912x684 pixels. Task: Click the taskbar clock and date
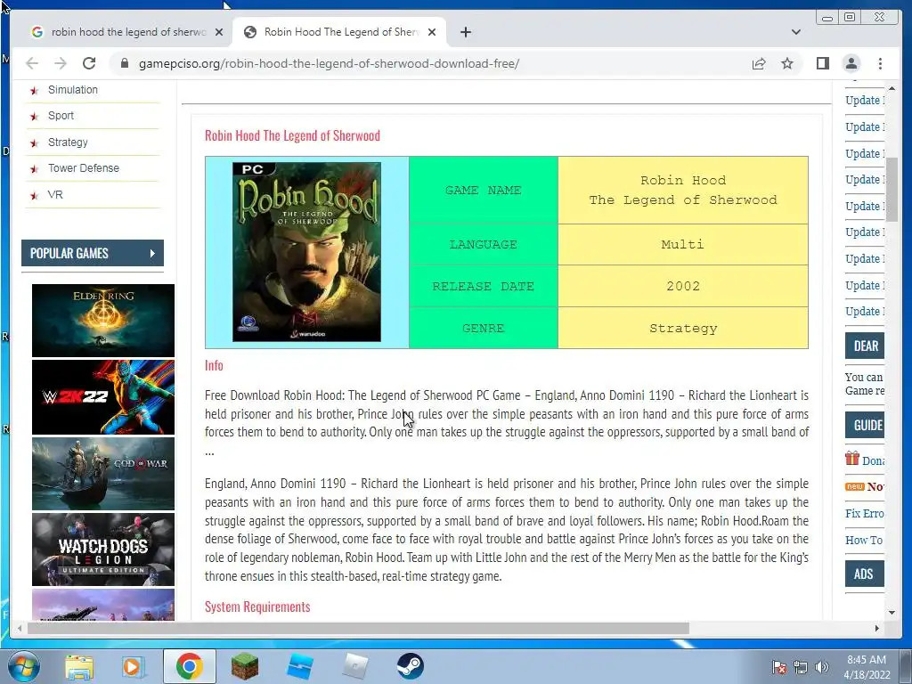[867, 667]
